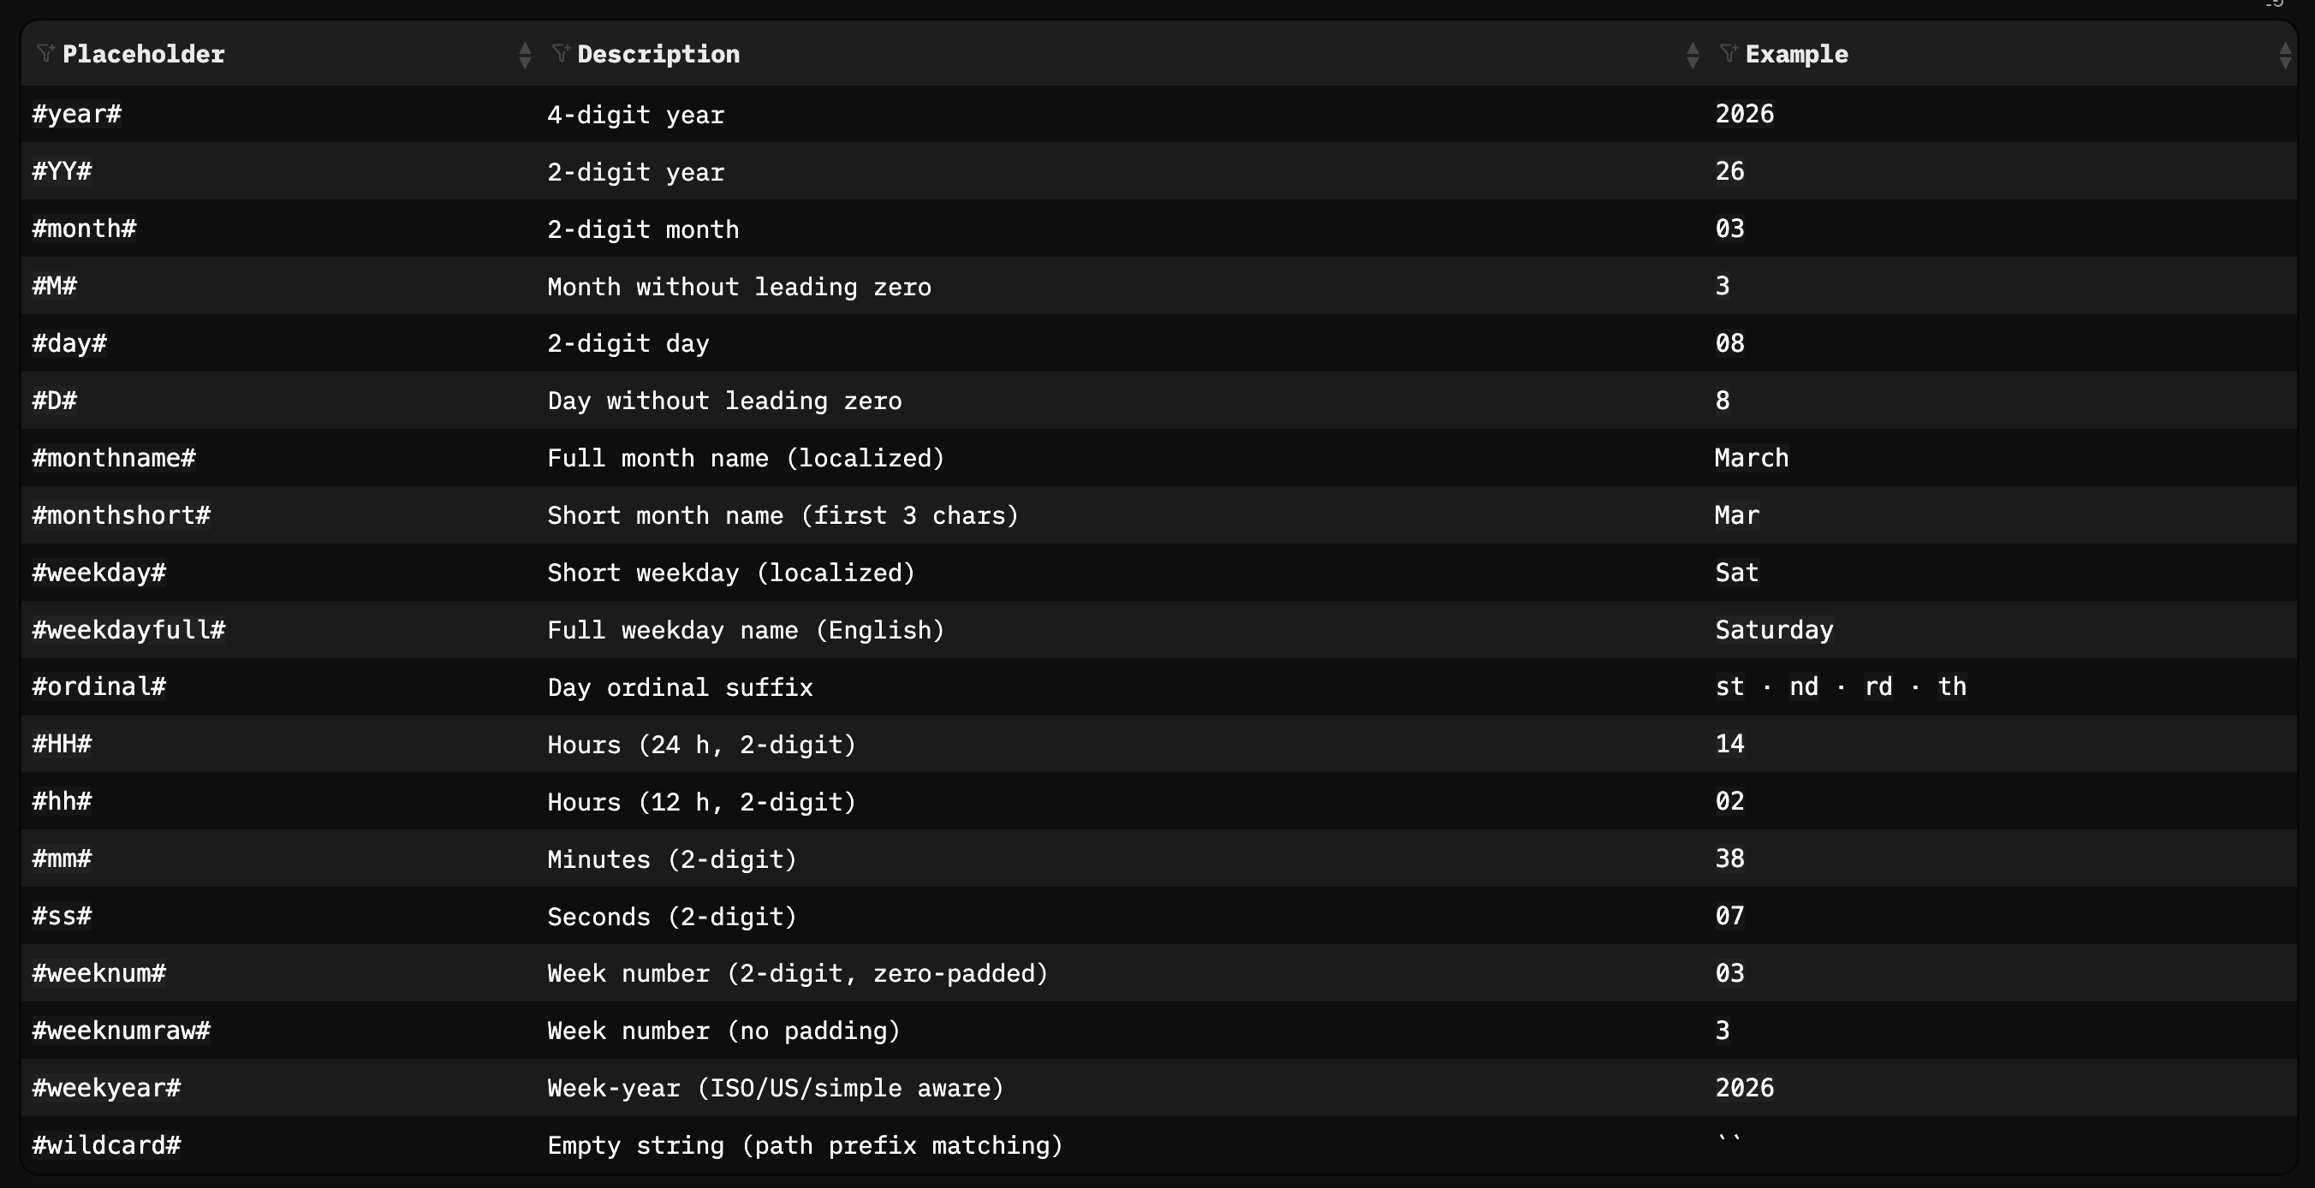Select the #ordinal# placeholder code
This screenshot has height=1188, width=2315.
pyautogui.click(x=98, y=687)
